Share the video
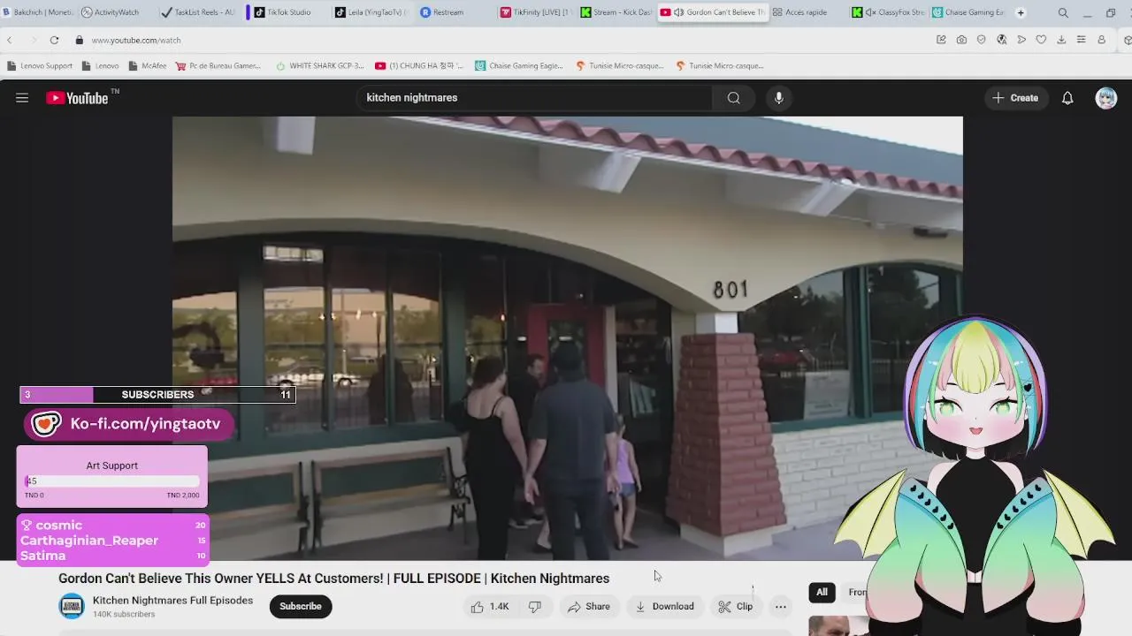 (589, 607)
